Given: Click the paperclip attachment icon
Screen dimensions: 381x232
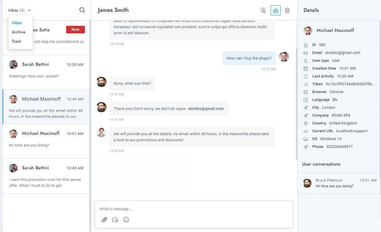Looking at the screenshot, I should pyautogui.click(x=104, y=220).
